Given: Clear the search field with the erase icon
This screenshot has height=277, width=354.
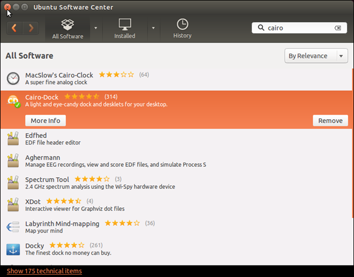Looking at the screenshot, I should pos(338,28).
